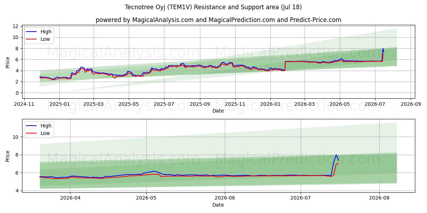This screenshot has height=213, width=427.
Task: Click the 'Date' axis label under the bottom chart
Action: tap(218, 205)
